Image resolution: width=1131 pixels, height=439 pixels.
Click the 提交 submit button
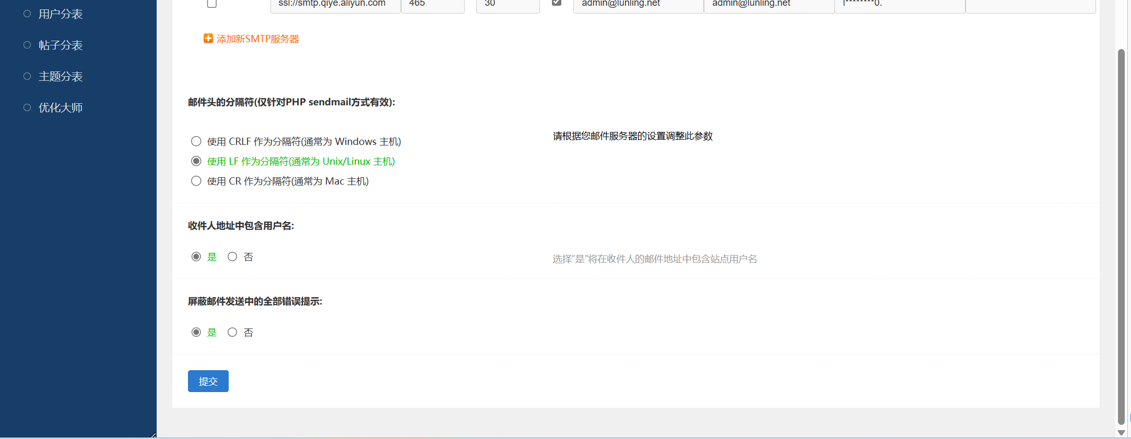pos(208,381)
